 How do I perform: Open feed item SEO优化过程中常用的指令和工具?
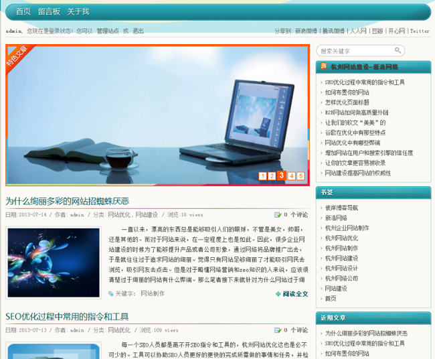(x=365, y=82)
